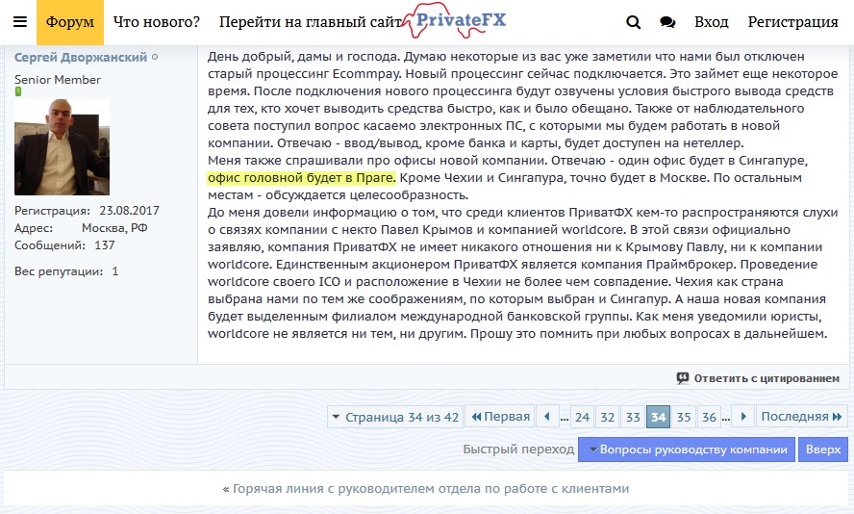The image size is (854, 514).
Task: Click registration date 23.08.2017
Action: [129, 211]
